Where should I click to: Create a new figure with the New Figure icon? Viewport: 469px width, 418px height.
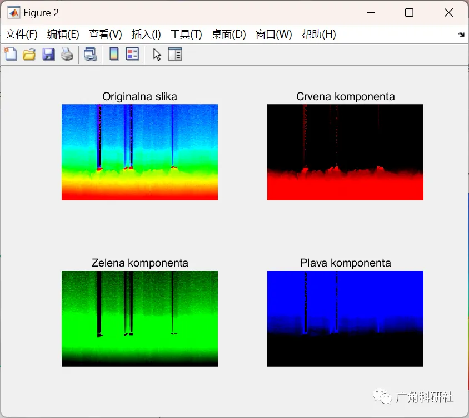[11, 54]
